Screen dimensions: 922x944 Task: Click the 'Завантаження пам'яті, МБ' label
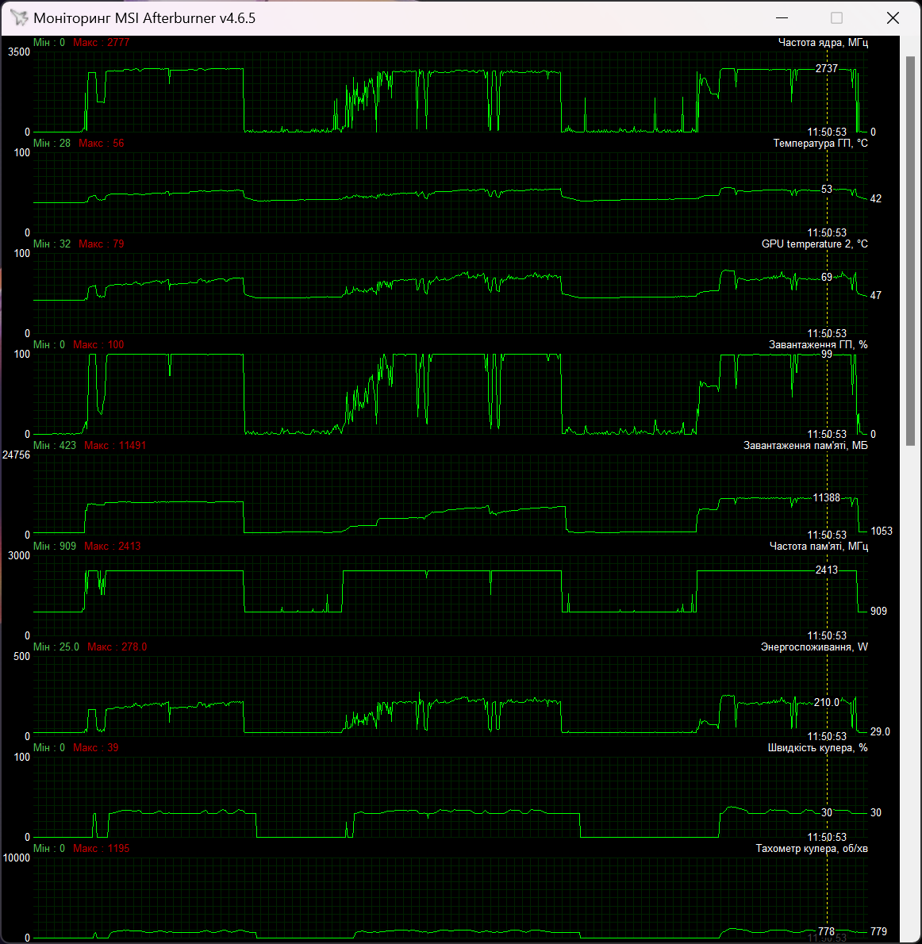pyautogui.click(x=805, y=446)
